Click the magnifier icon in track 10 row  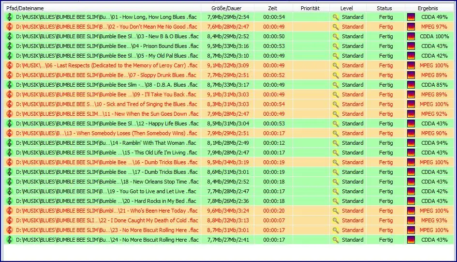pyautogui.click(x=336, y=104)
